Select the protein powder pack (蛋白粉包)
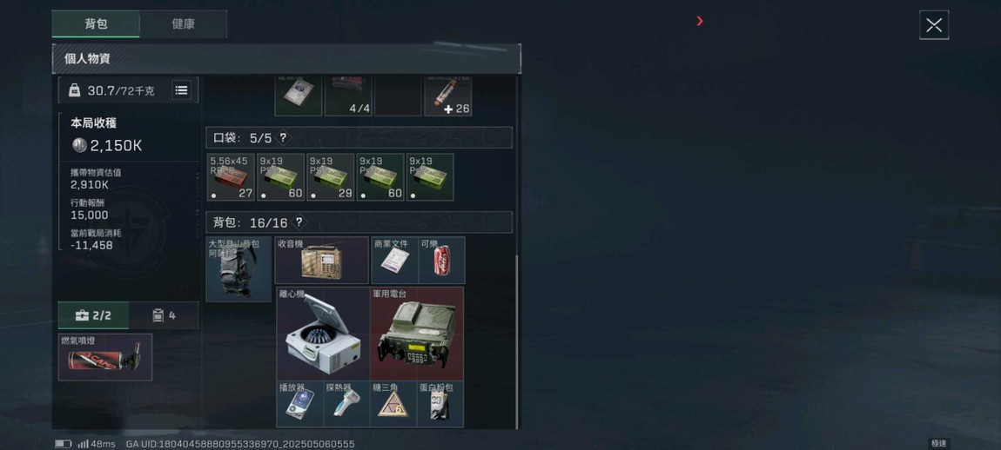Screen dimensions: 1001x450 (440, 404)
